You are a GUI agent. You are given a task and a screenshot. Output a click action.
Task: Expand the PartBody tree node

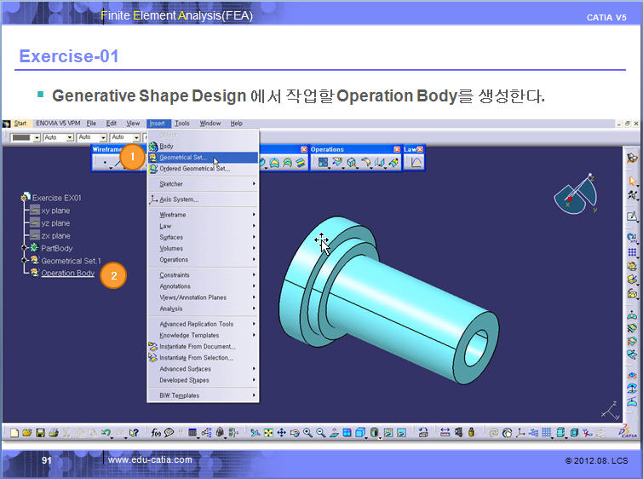point(24,248)
